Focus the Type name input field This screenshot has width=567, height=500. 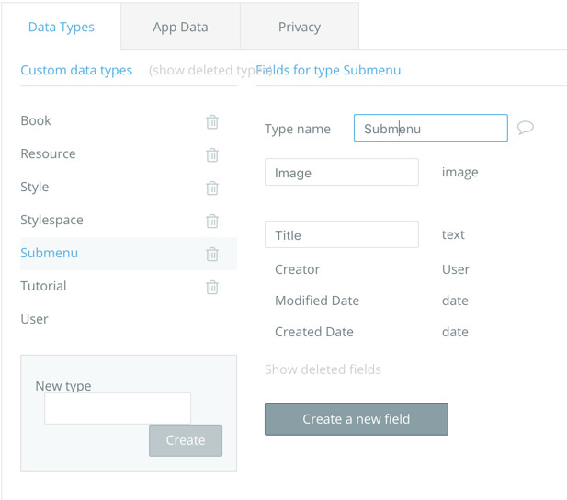pyautogui.click(x=430, y=129)
